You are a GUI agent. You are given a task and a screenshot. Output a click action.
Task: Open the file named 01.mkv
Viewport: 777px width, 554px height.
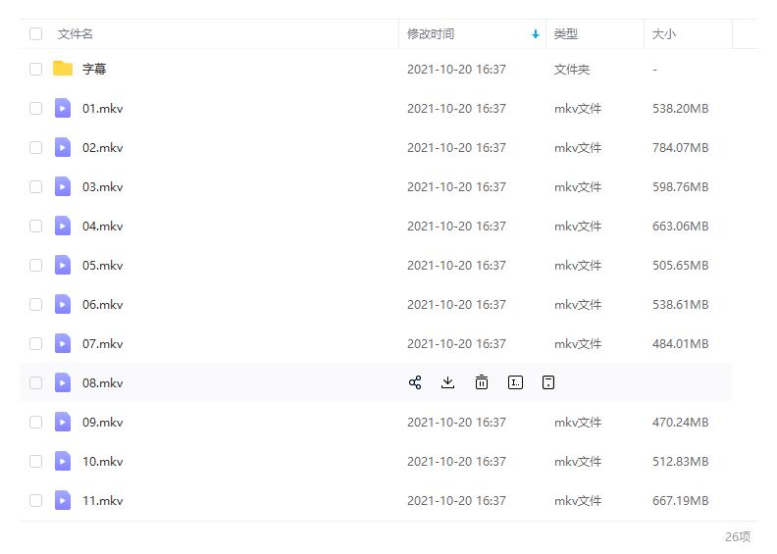tap(103, 108)
